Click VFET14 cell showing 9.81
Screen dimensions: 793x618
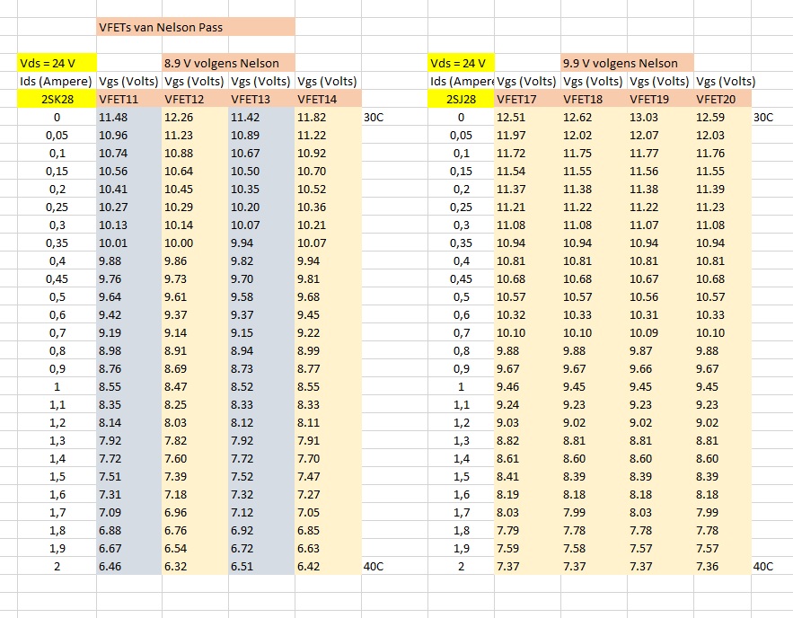click(x=328, y=278)
